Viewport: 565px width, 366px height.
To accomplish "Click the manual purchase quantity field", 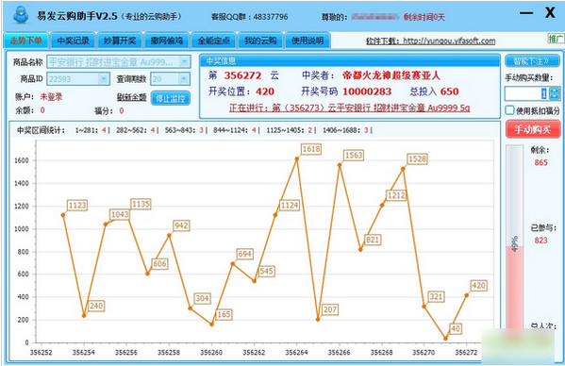I will (527, 93).
